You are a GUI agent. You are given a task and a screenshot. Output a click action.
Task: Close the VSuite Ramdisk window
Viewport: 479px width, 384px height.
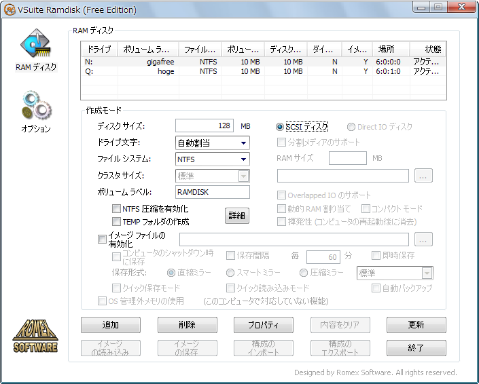coord(462,7)
